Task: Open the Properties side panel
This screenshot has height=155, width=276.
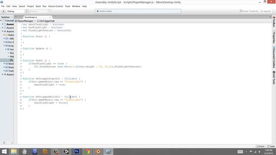Action: [274, 37]
